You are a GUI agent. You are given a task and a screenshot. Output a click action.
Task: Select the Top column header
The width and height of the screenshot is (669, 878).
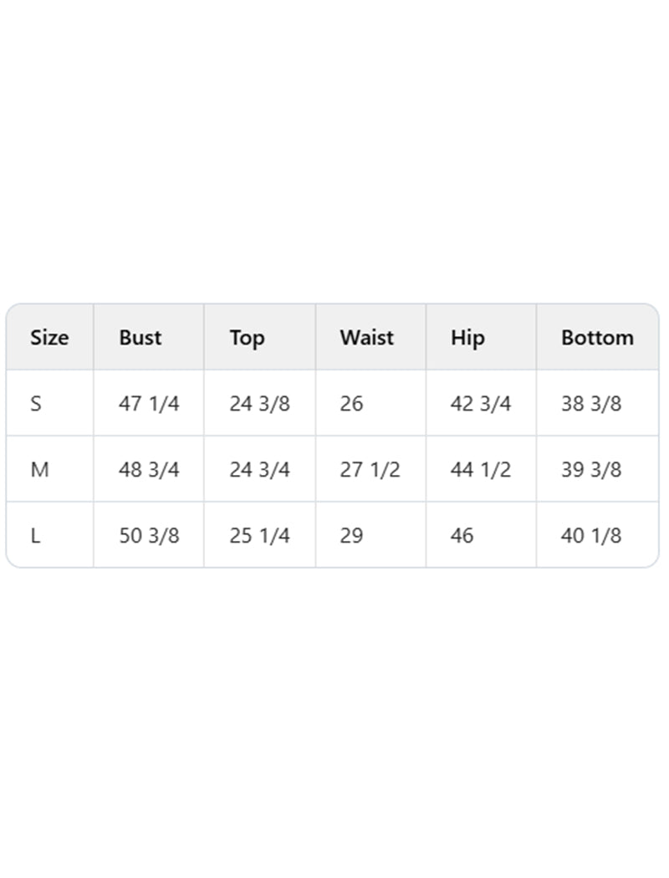click(247, 338)
